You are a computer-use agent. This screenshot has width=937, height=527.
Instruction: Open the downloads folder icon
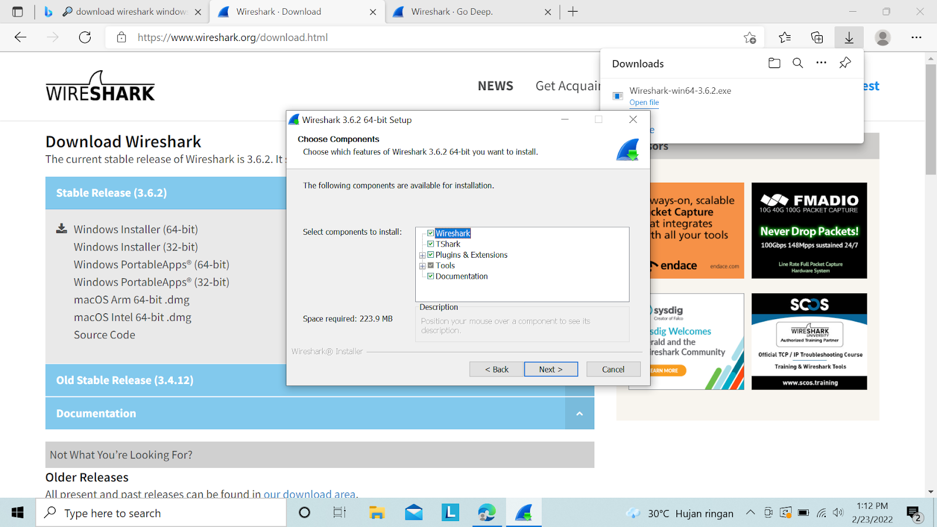click(x=774, y=63)
